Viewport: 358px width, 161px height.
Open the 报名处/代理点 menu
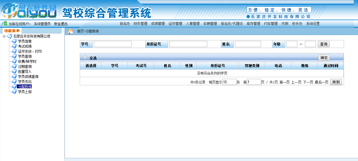click(232, 24)
